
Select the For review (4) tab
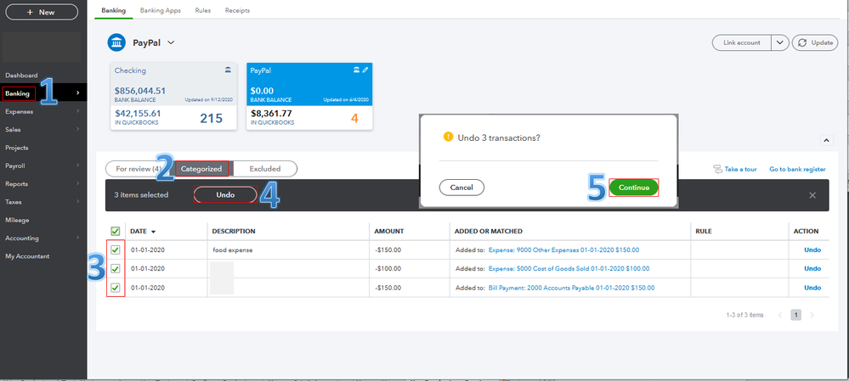click(x=139, y=169)
